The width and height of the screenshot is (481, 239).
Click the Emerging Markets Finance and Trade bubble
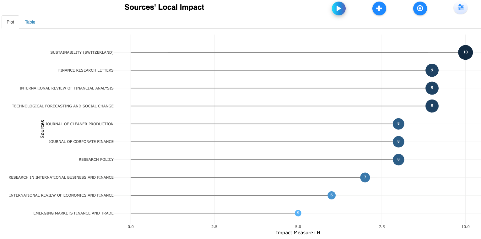coord(298,213)
